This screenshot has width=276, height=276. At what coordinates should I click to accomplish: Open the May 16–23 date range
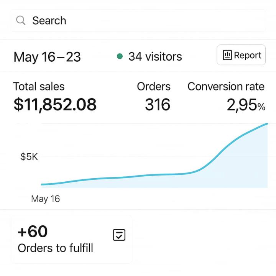click(x=47, y=57)
